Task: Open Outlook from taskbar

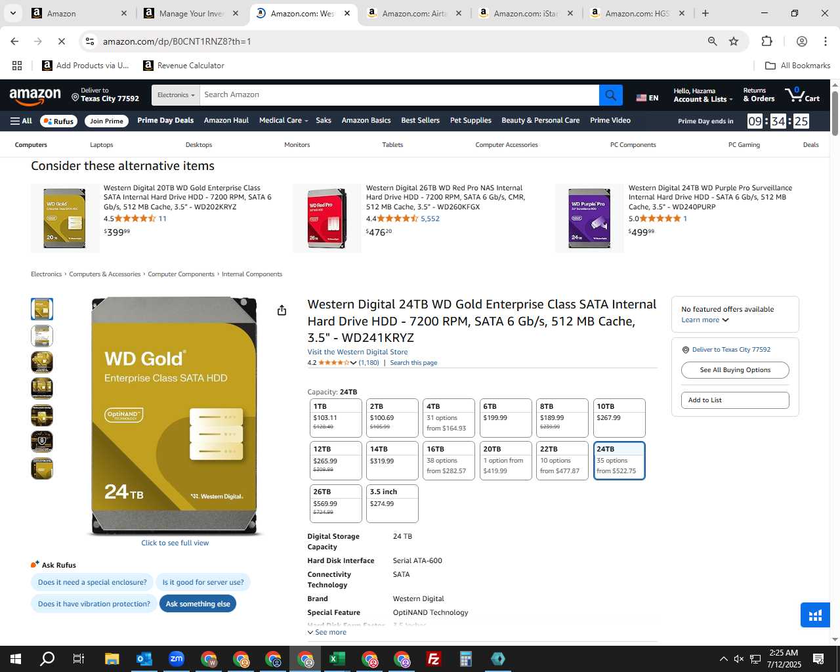Action: (144, 659)
